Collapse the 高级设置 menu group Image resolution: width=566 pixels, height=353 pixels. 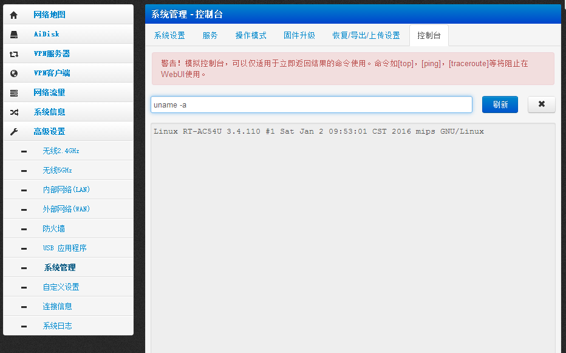(68, 131)
